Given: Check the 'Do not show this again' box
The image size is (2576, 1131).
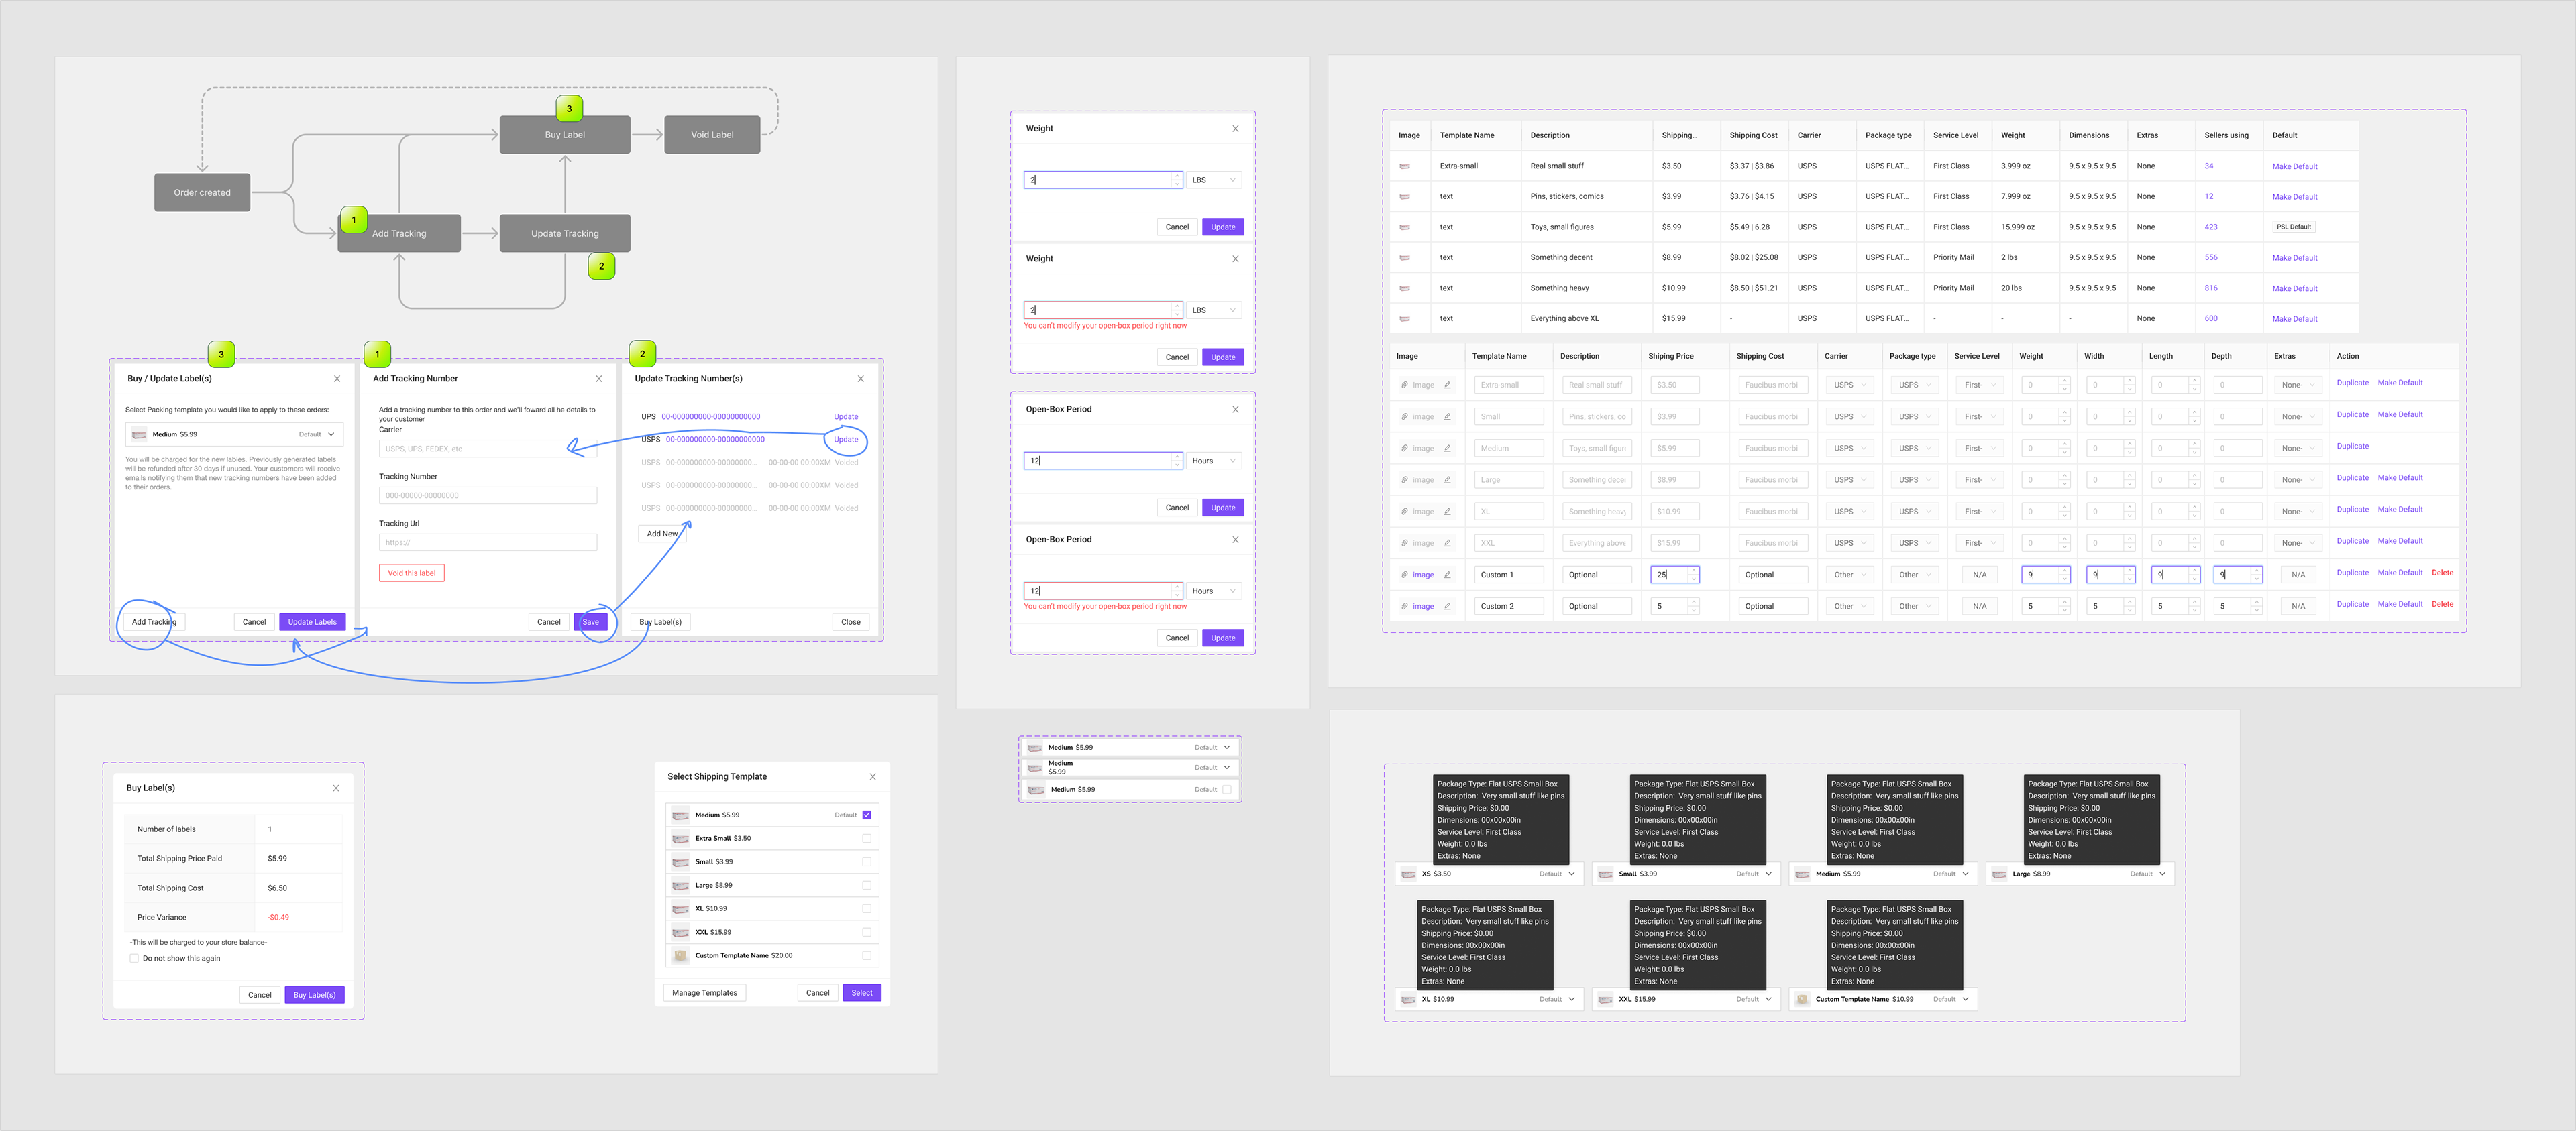Looking at the screenshot, I should [135, 958].
